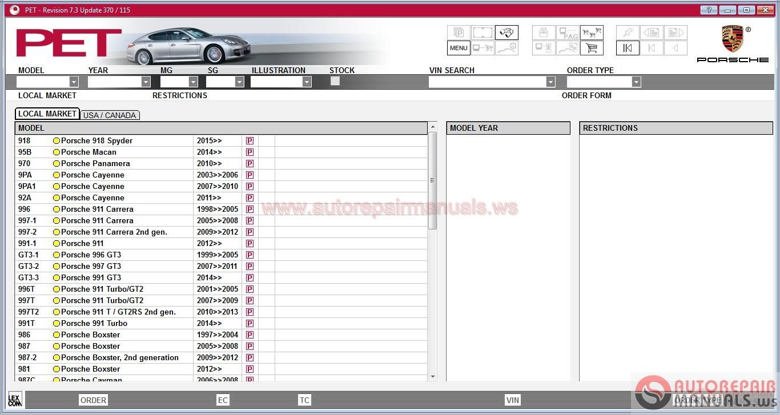The image size is (780, 415).
Task: Select Porsche Boxster 981 row
Action: click(221, 369)
